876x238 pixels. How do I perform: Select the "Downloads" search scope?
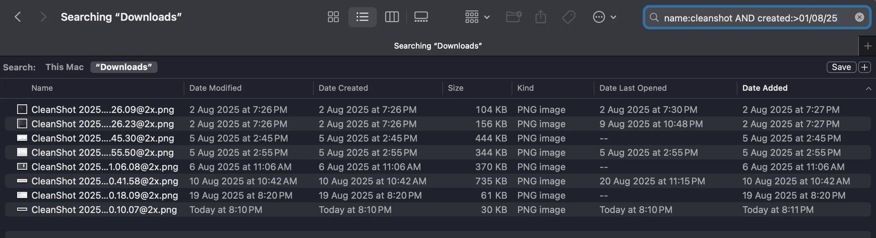point(124,67)
